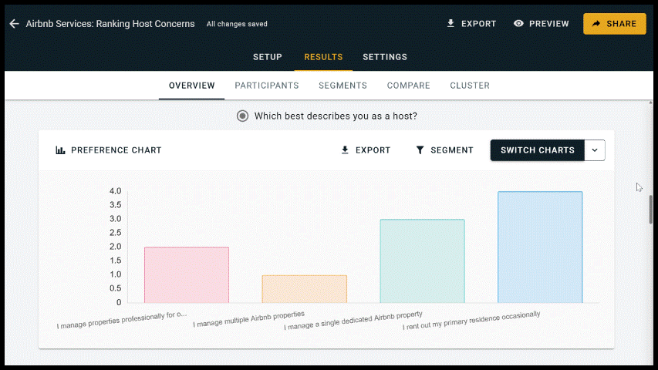Click the question 'Which best describes you as a host?'
658x370 pixels.
336,116
